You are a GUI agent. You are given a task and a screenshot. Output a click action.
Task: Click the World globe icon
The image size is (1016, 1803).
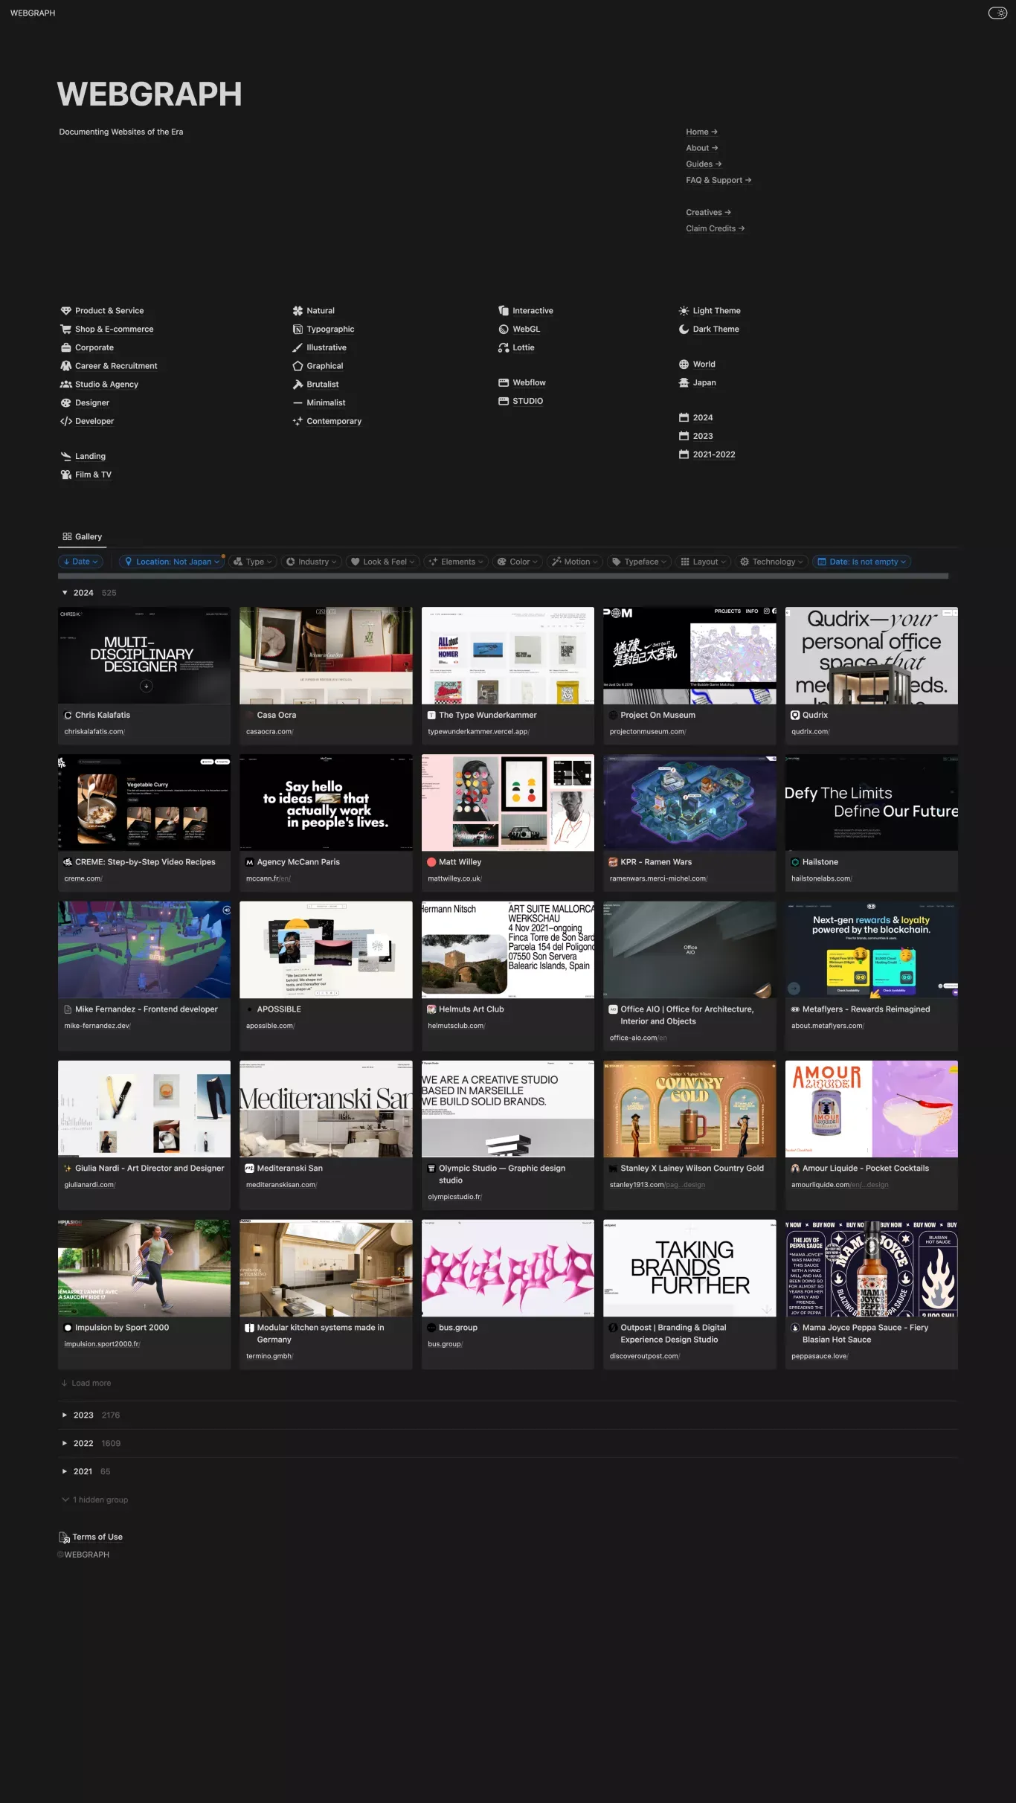tap(684, 364)
